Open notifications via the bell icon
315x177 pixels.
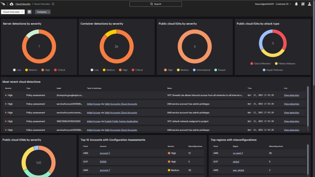[x=296, y=4]
